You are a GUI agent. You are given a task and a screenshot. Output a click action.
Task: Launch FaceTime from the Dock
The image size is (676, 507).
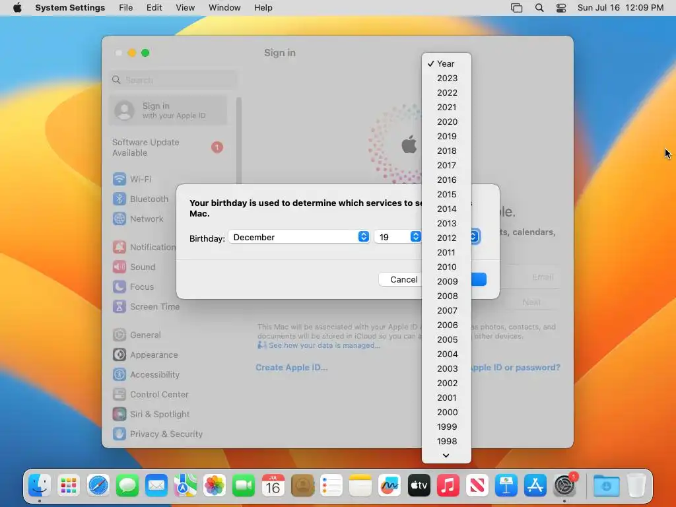tap(244, 485)
